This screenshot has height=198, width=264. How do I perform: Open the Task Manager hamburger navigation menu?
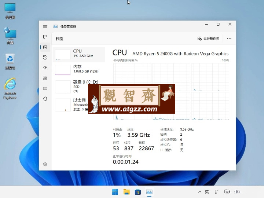click(x=45, y=27)
